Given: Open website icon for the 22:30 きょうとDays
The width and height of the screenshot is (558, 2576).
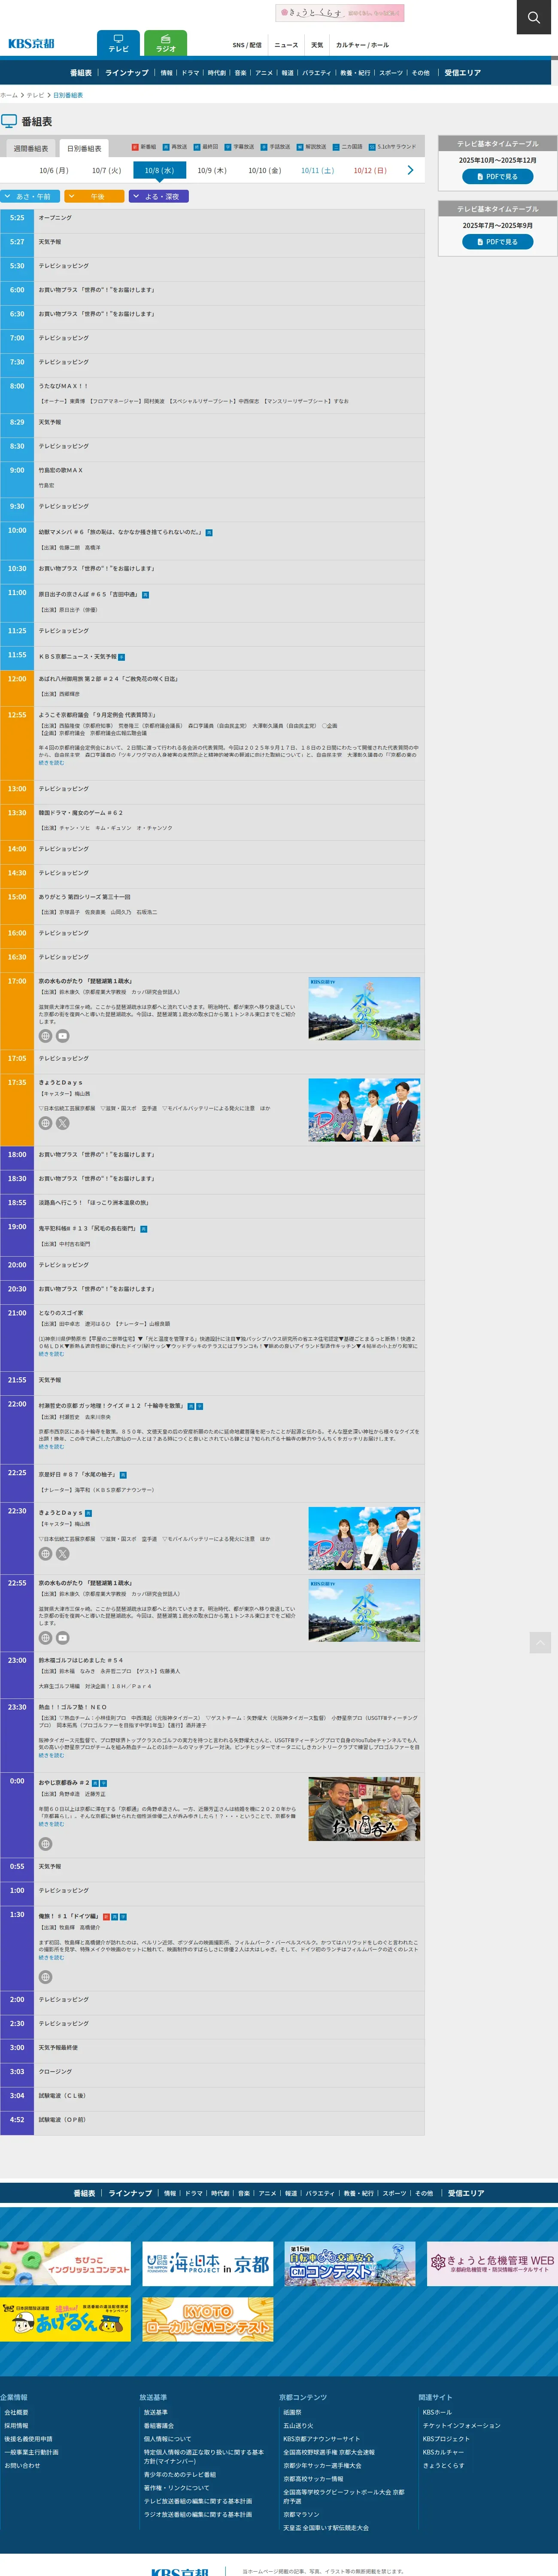Looking at the screenshot, I should [x=45, y=1554].
